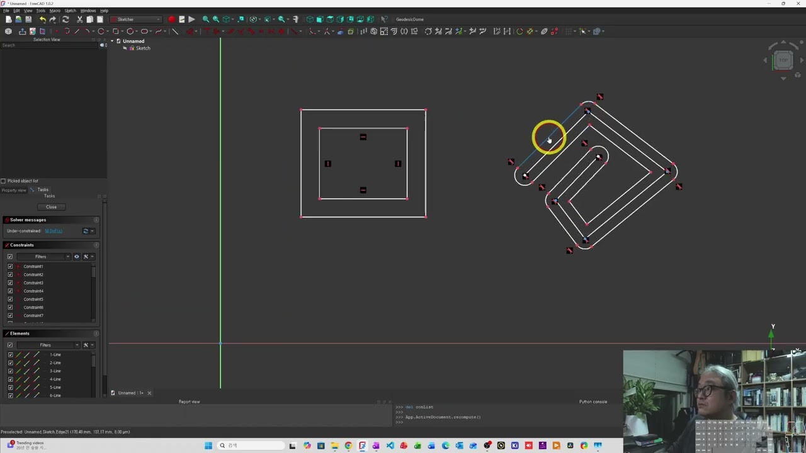
Task: Open the Constraints Filters dropdown
Action: point(42,257)
